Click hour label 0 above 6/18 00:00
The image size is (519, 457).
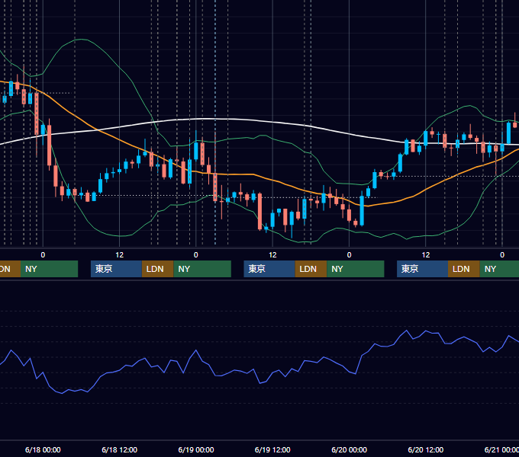(x=43, y=255)
